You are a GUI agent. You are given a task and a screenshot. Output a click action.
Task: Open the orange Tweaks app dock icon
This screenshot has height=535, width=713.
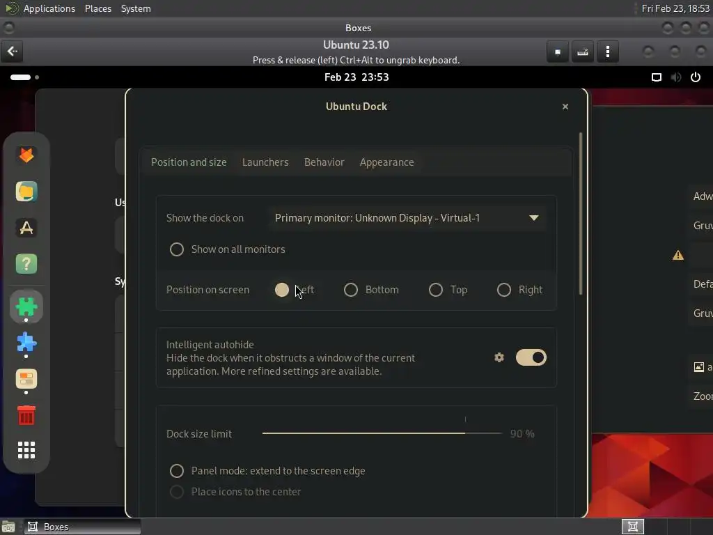point(26,379)
